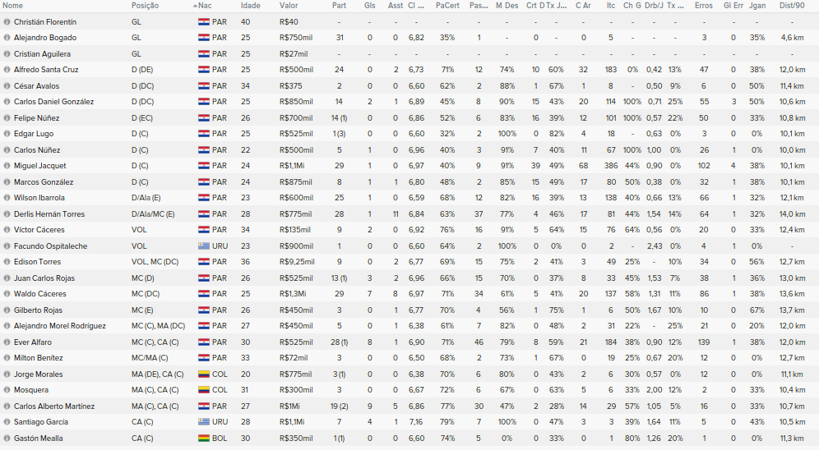819x450 pixels.
Task: Sort by Jgan column header
Action: point(757,6)
